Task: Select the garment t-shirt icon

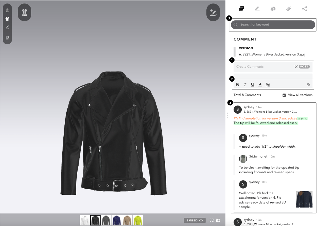Action: tap(7, 19)
